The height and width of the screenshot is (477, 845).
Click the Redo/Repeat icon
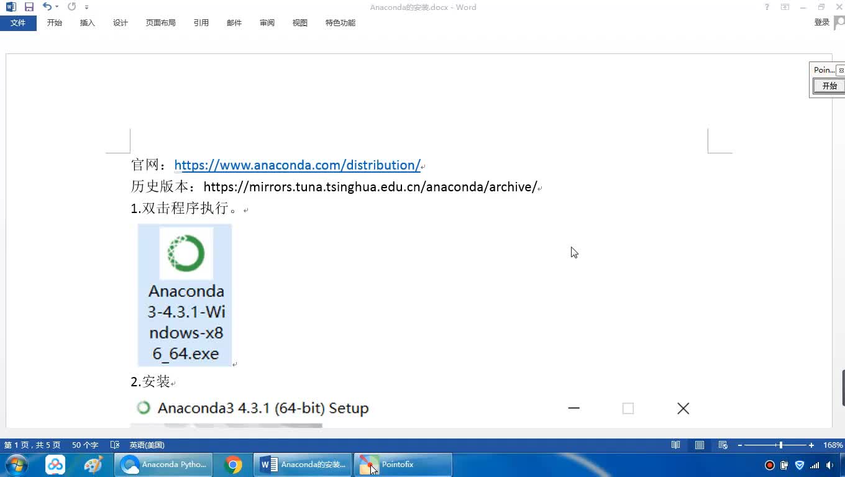click(71, 7)
